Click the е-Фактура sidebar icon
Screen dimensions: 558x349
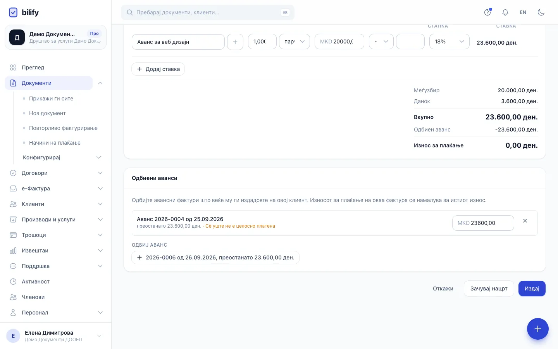coord(13,188)
